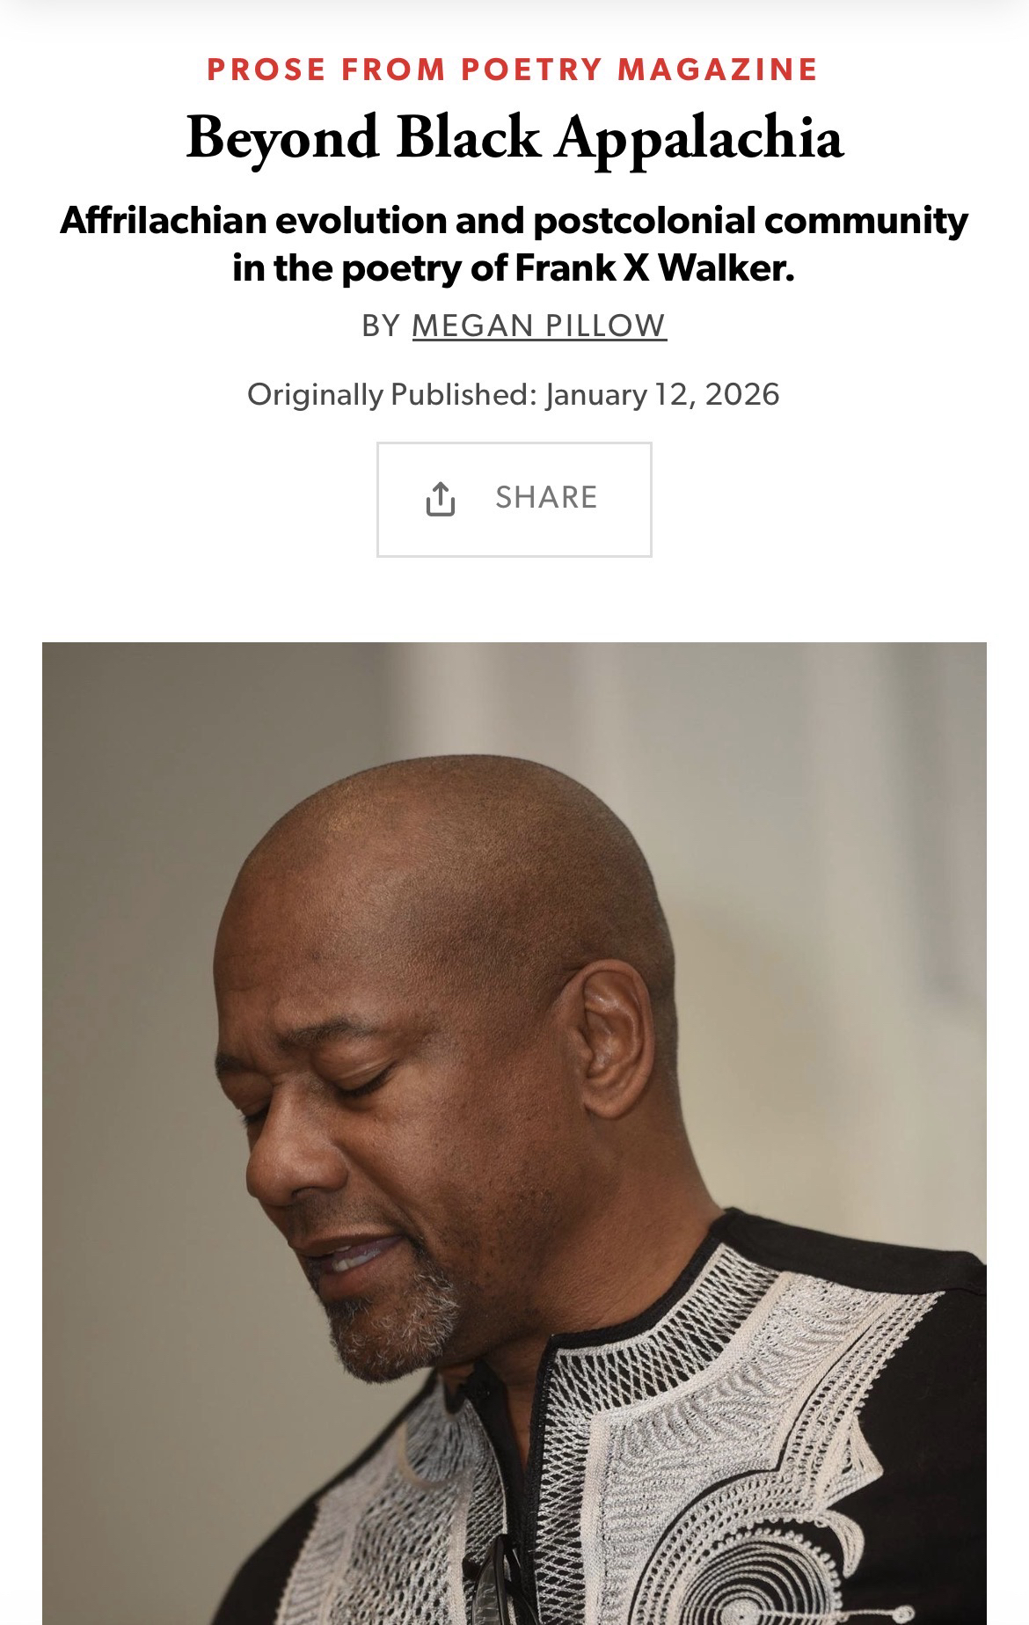
Task: Click the word Appalachia in the headline
Action: tap(699, 141)
